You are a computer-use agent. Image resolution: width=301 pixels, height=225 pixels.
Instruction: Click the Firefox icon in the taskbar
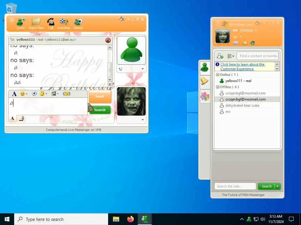(x=131, y=219)
